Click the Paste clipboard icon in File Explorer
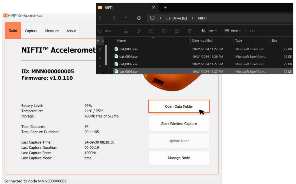 pos(151,31)
